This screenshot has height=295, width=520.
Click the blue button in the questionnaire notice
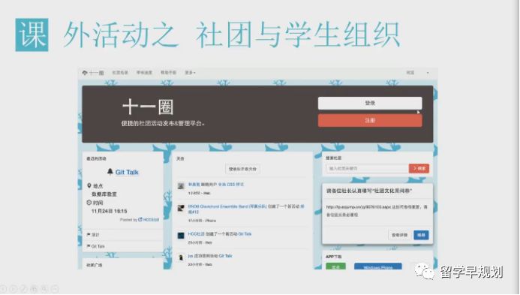pyautogui.click(x=421, y=235)
